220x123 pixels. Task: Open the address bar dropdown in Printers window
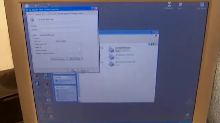[x=149, y=44]
